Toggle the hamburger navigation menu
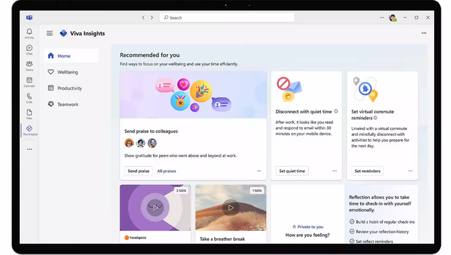451x255 pixels. [x=50, y=33]
